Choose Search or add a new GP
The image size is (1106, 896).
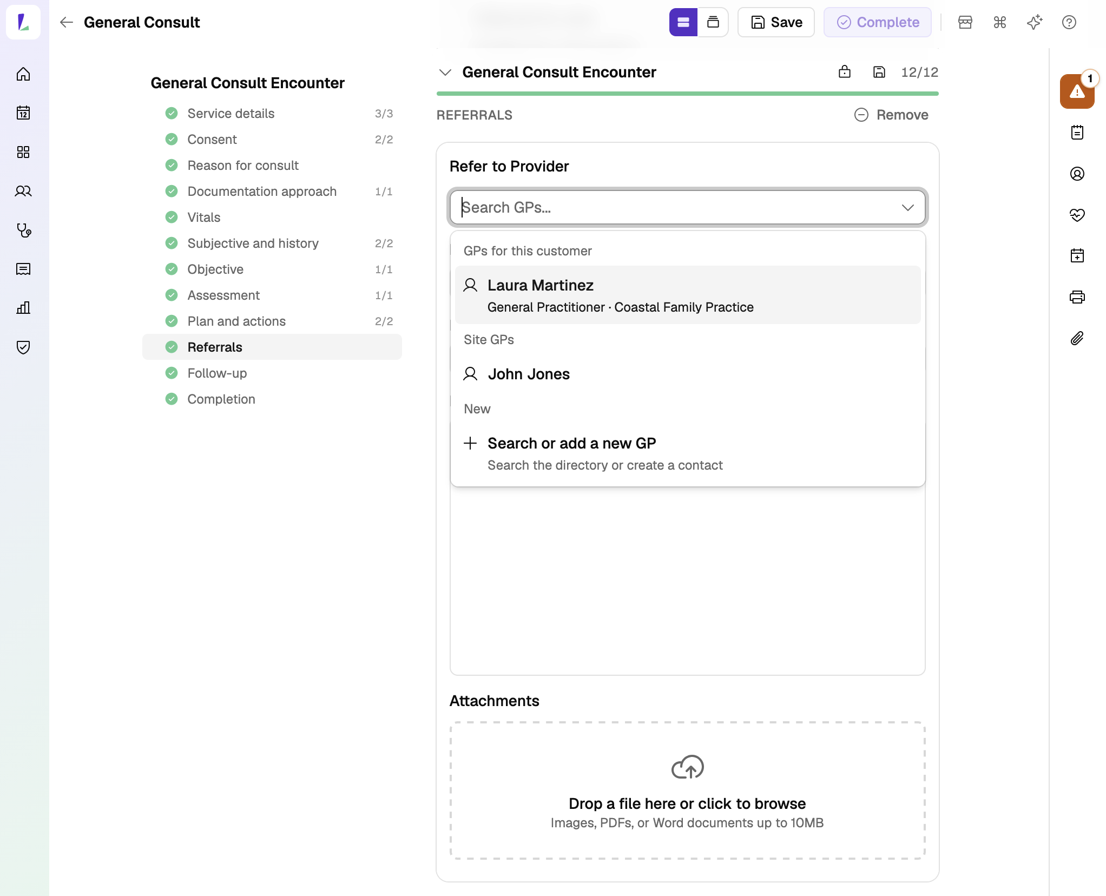[x=688, y=453]
